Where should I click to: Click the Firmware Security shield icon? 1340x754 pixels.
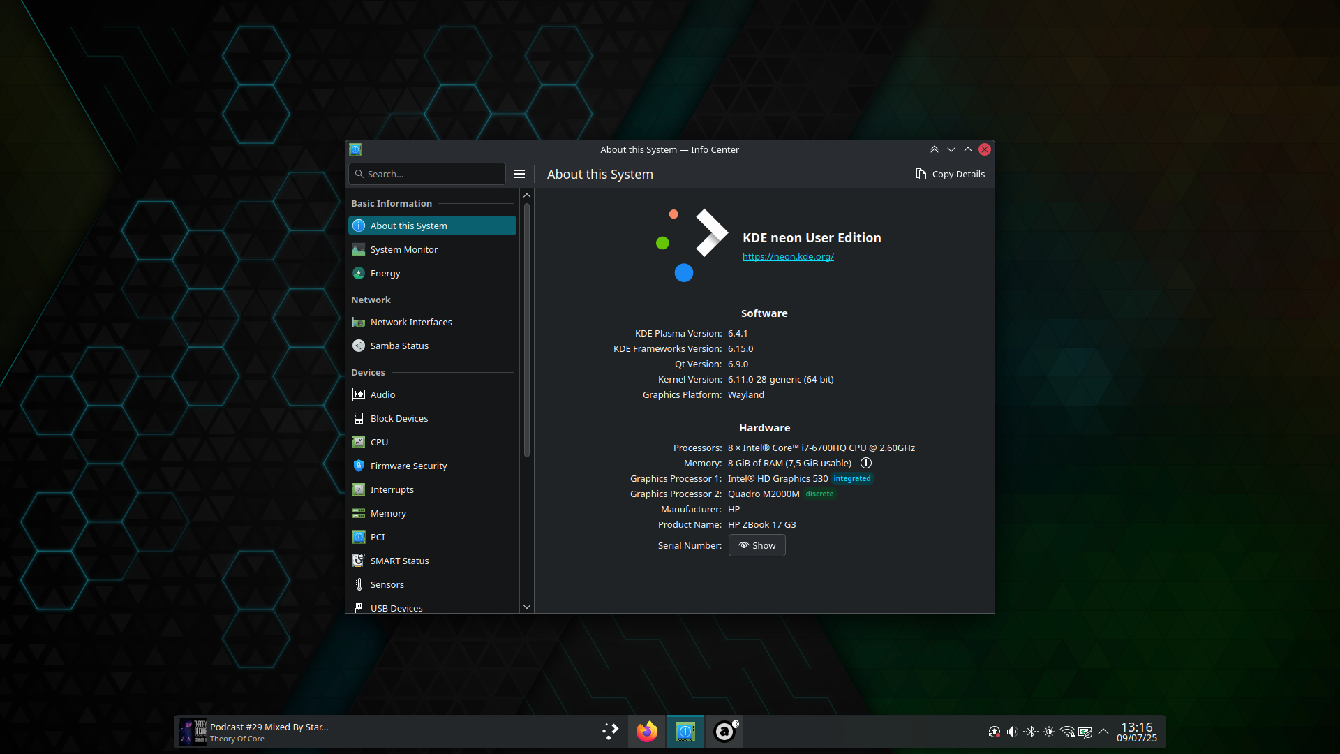click(x=359, y=466)
